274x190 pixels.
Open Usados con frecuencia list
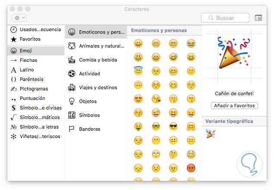tap(36, 29)
